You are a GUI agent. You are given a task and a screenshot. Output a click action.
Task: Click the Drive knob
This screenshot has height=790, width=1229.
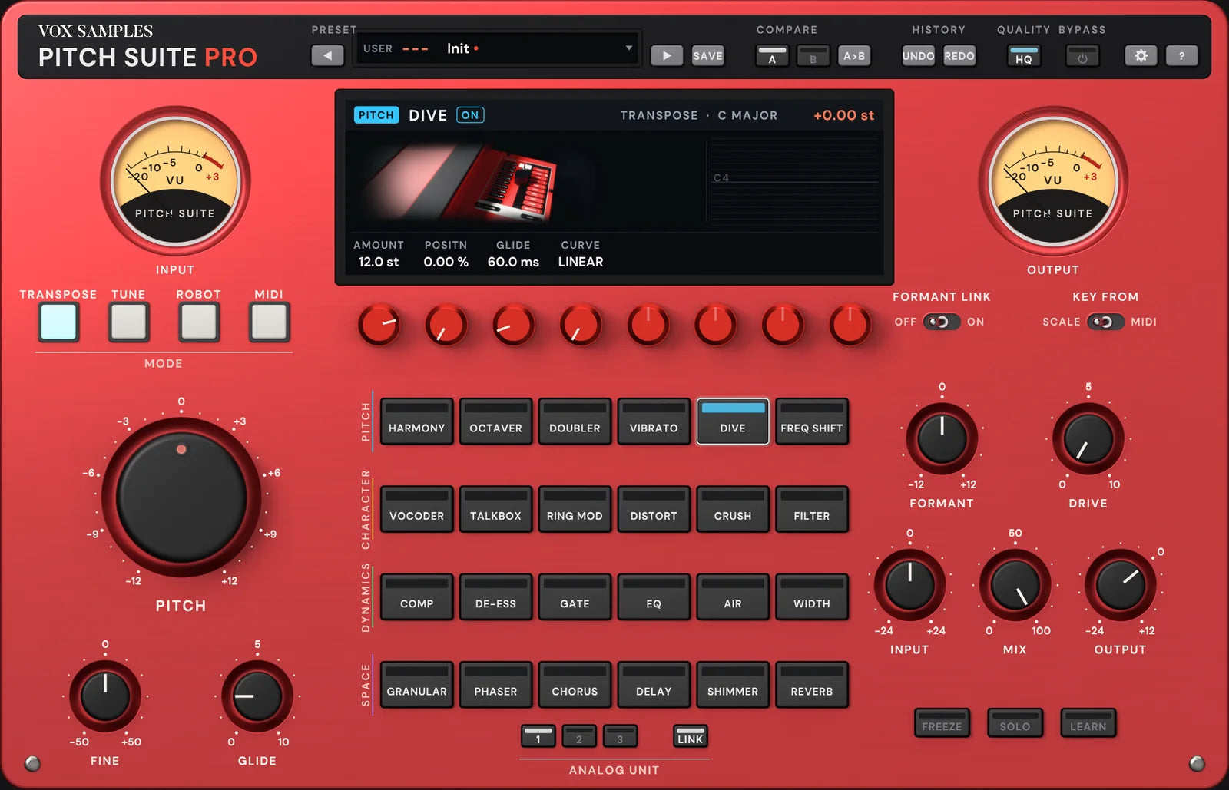pos(1088,439)
